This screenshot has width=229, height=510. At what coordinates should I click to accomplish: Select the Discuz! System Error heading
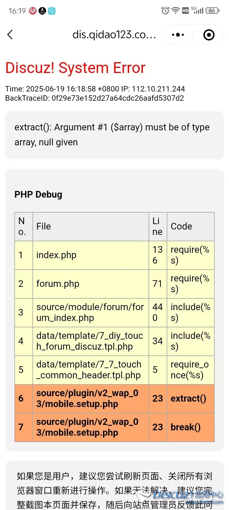pos(75,68)
